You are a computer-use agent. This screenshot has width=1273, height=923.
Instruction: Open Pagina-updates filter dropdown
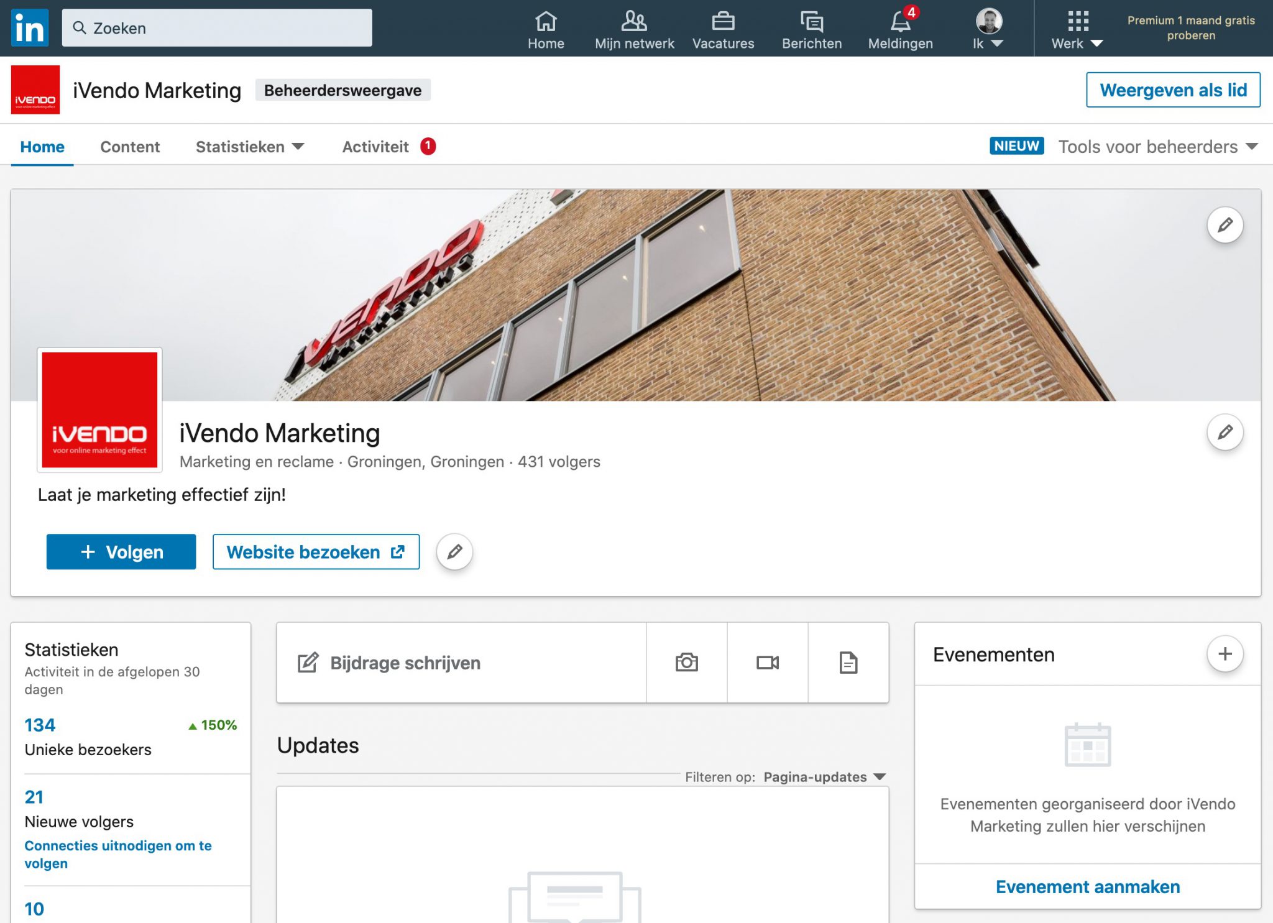pos(824,777)
